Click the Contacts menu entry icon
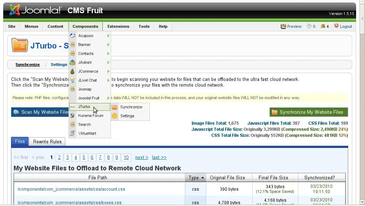The width and height of the screenshot is (365, 206). pyautogui.click(x=73, y=53)
